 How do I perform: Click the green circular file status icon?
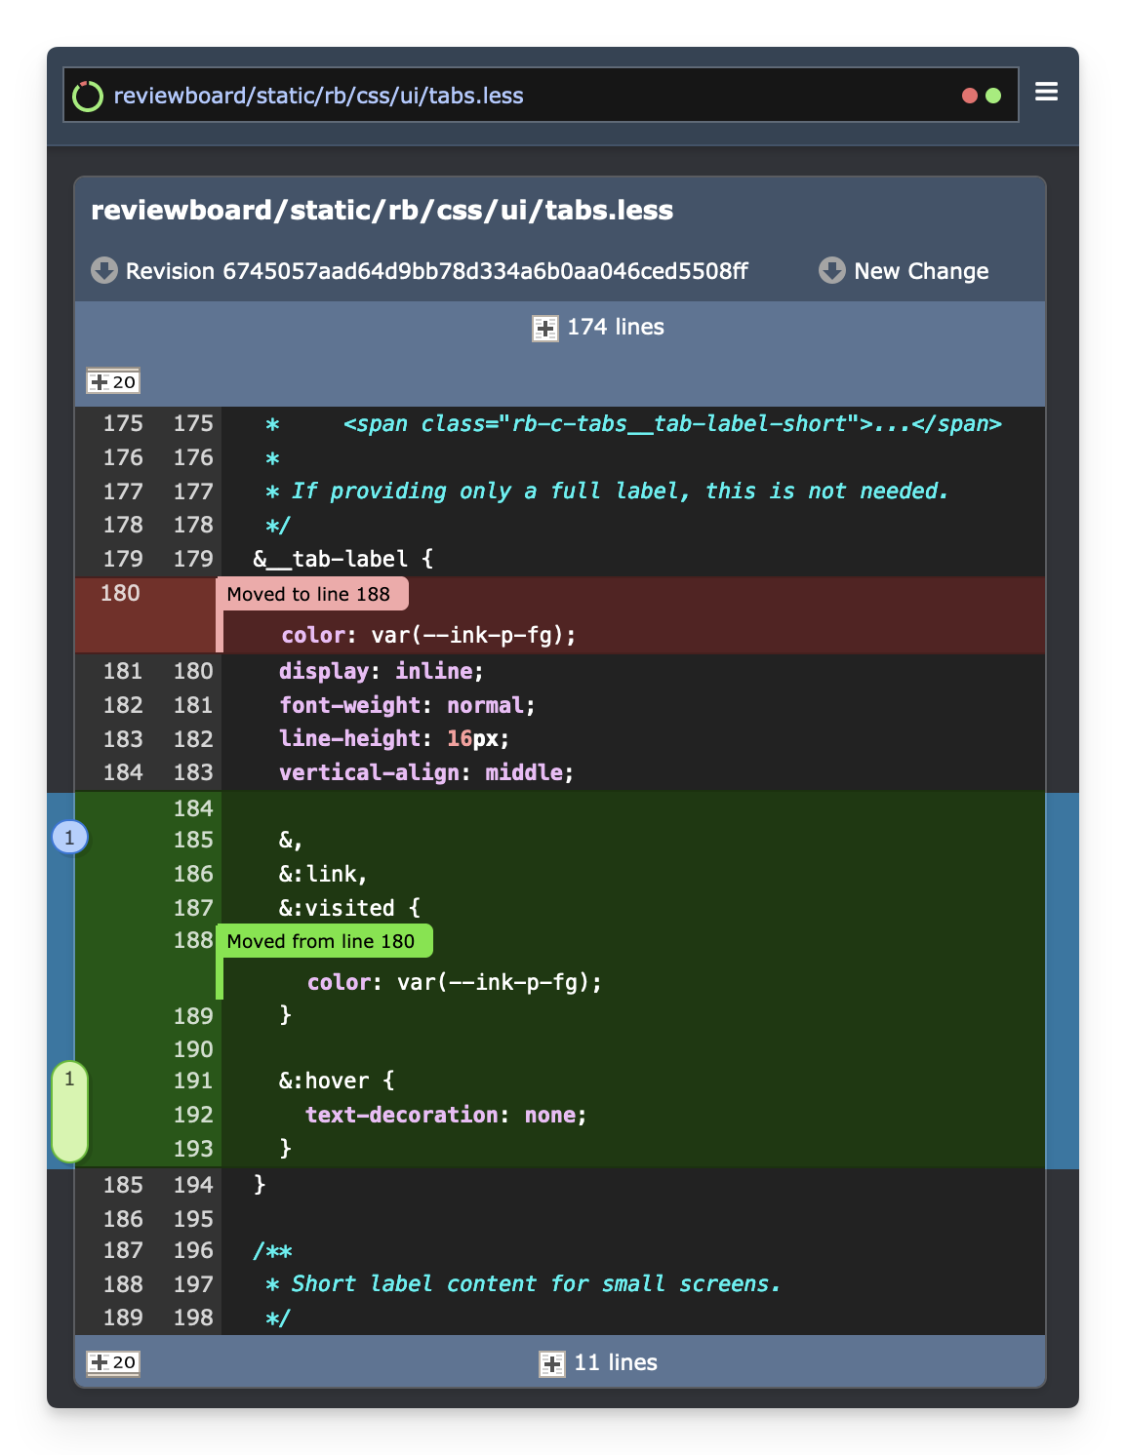pos(88,96)
